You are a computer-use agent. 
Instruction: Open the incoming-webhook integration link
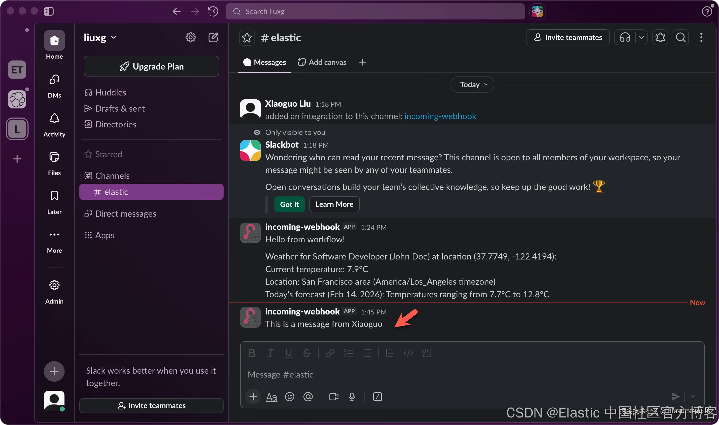(440, 116)
